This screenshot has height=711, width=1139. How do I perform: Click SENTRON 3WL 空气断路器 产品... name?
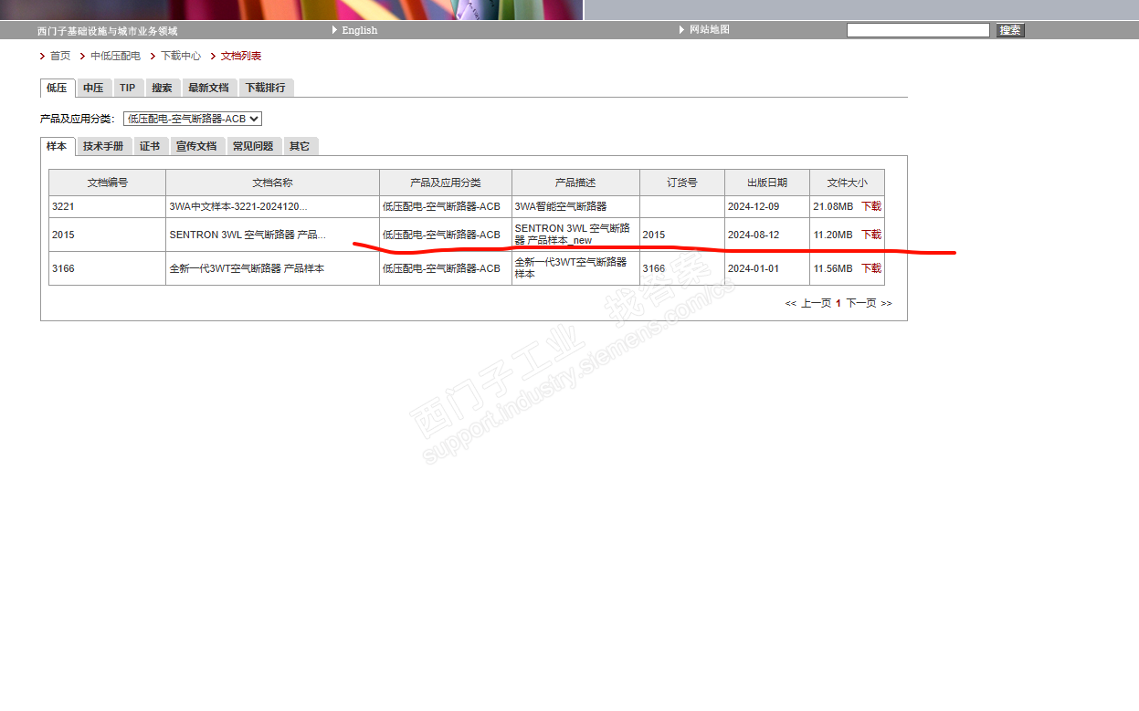pyautogui.click(x=248, y=235)
